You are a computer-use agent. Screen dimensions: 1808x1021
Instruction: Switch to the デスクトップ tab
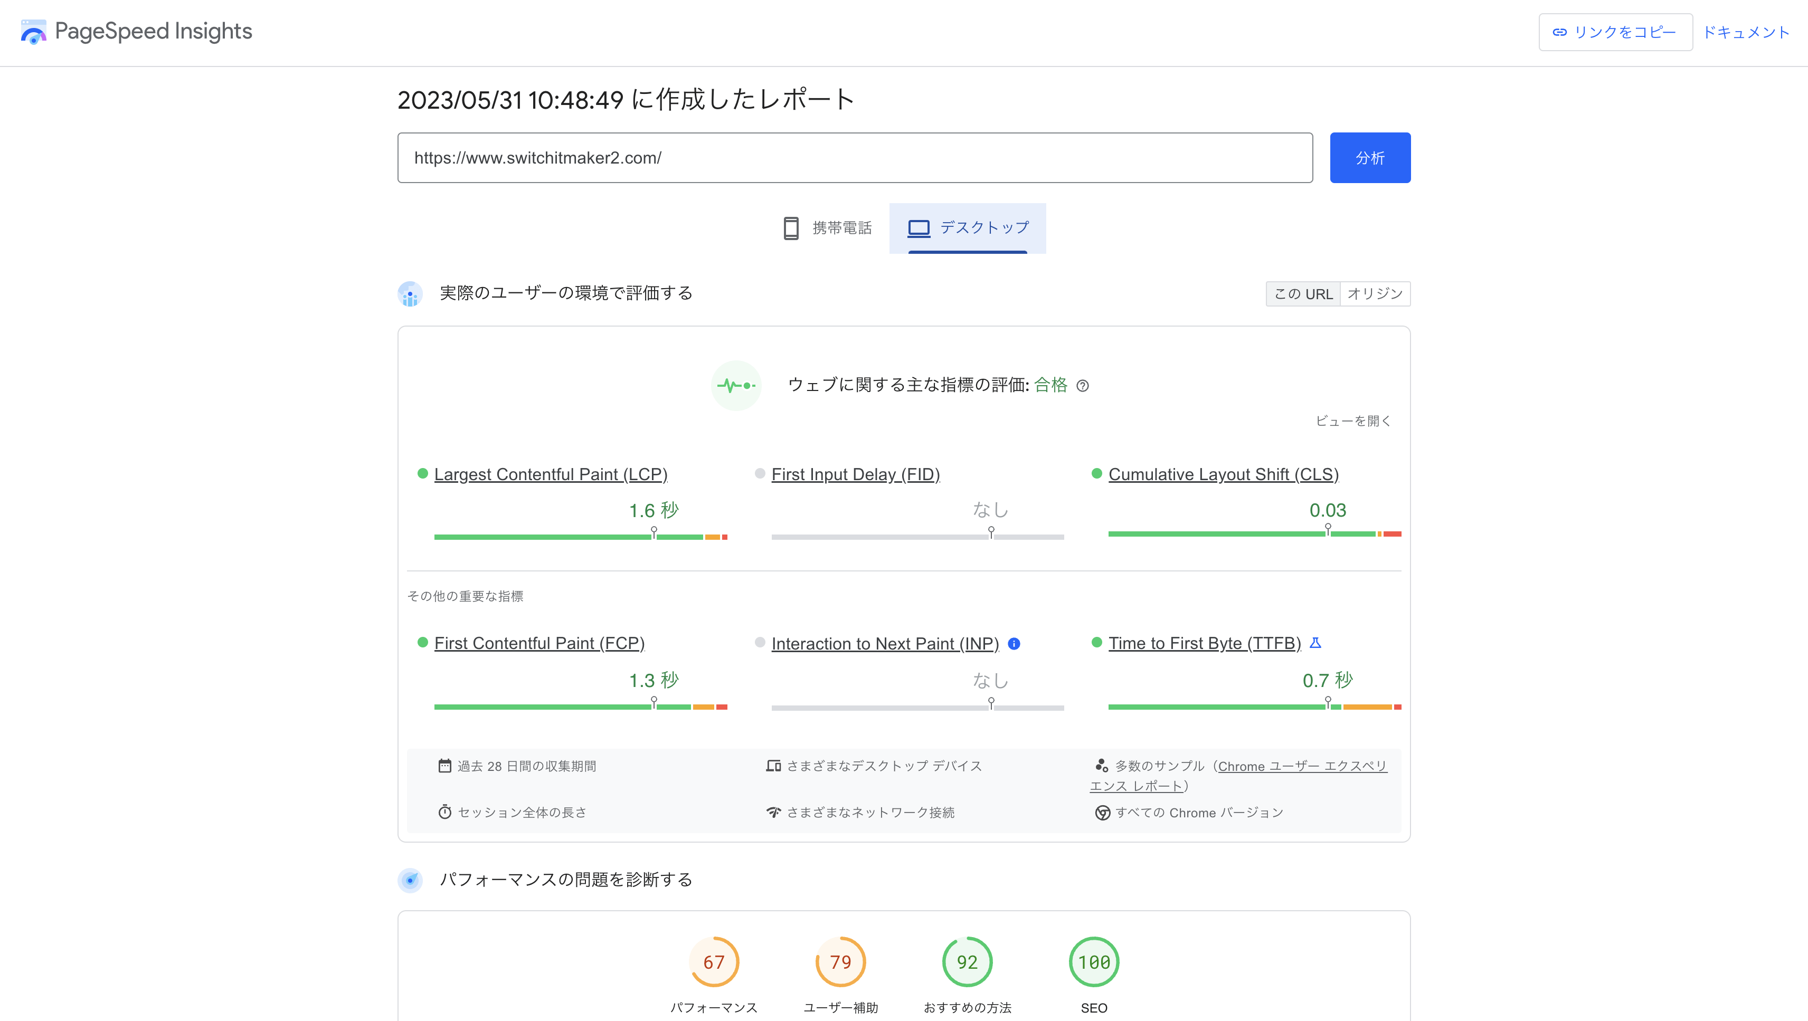click(967, 228)
